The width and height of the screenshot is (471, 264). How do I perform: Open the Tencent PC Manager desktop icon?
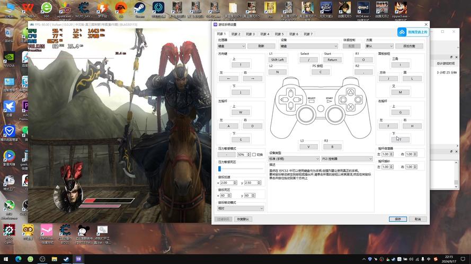[x=10, y=134]
